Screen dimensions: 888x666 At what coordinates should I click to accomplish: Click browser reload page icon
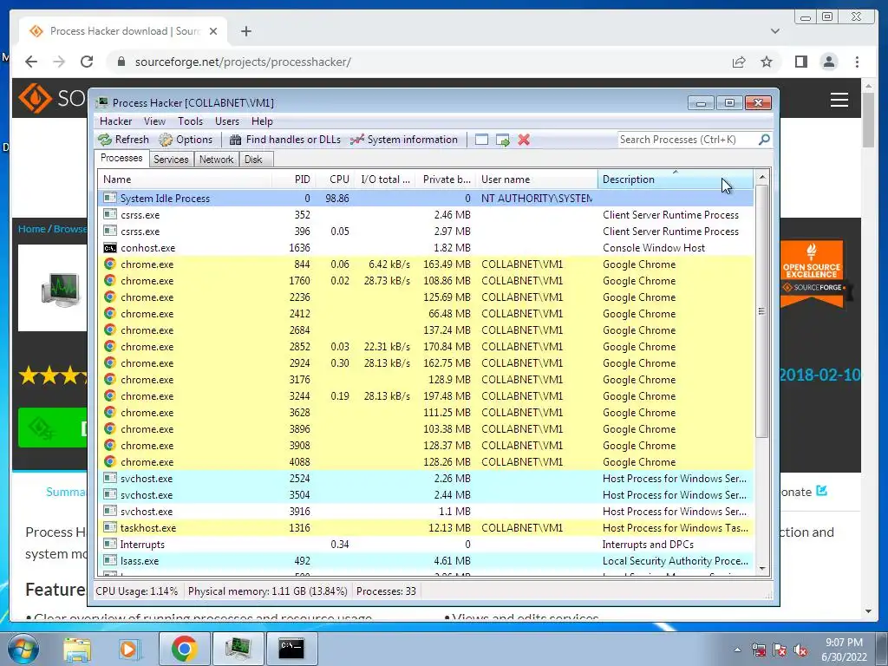pos(87,62)
